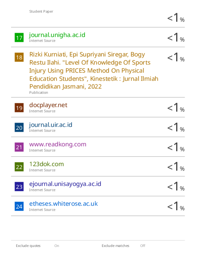
Task: Open the docplayer.net source link
Action: click(48, 105)
